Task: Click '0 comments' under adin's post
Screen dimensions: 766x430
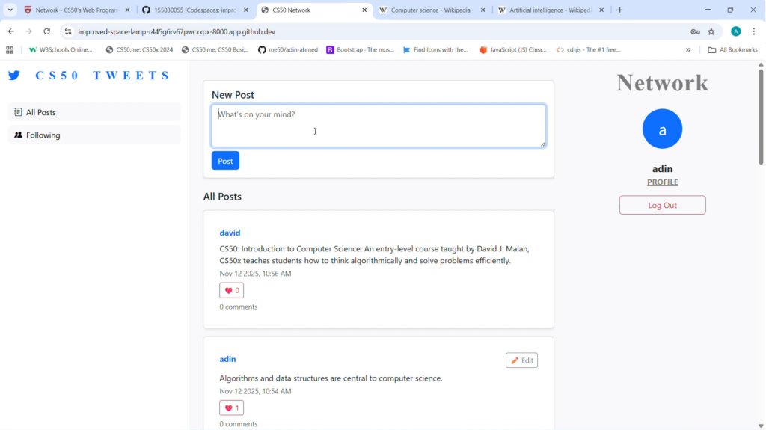Action: (239, 424)
